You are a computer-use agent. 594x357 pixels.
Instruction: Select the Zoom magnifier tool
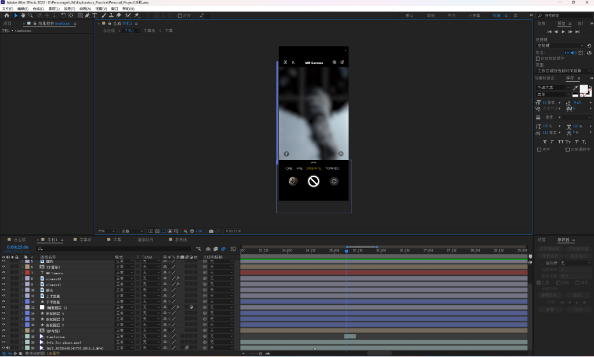click(31, 16)
